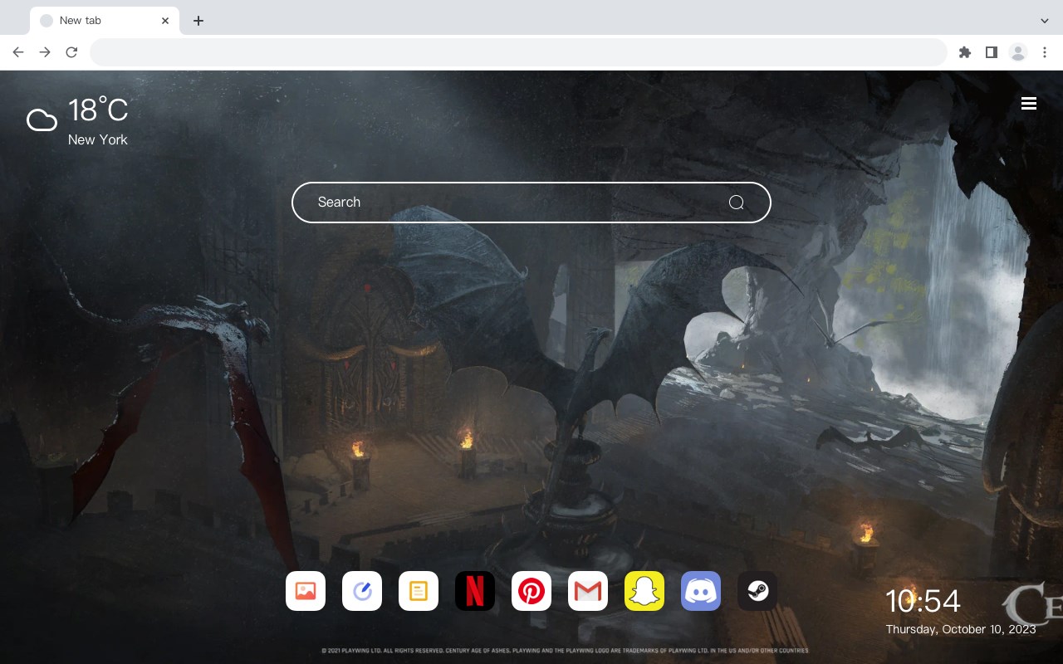Click the browser address bar
Image resolution: width=1063 pixels, height=664 pixels.
pyautogui.click(x=518, y=52)
